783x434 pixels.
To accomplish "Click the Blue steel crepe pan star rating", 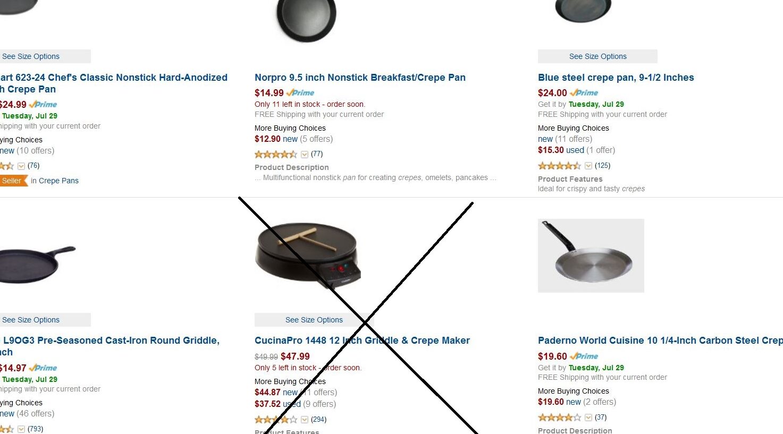I will point(559,166).
